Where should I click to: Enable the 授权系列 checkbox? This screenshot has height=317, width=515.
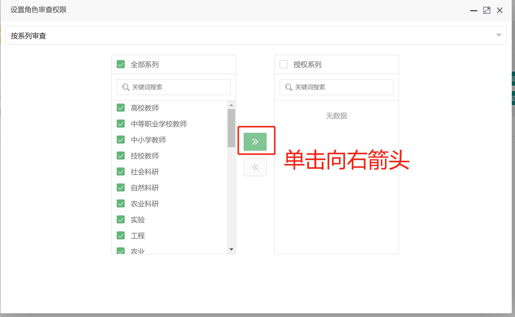point(284,64)
